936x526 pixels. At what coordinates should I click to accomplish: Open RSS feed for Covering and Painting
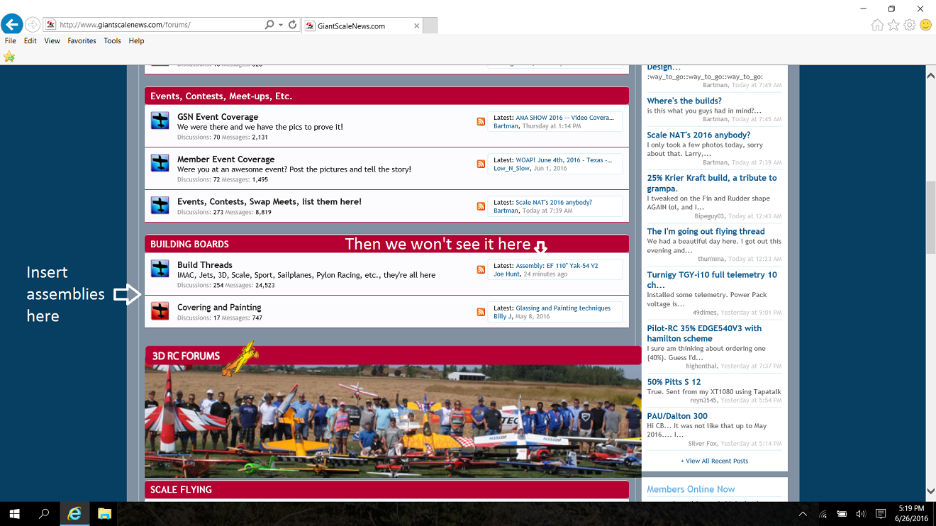tap(481, 313)
